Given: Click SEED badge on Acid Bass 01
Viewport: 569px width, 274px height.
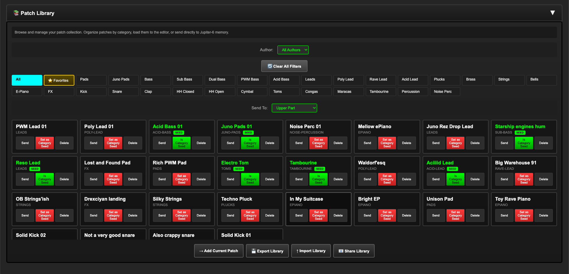Looking at the screenshot, I should click(x=179, y=133).
